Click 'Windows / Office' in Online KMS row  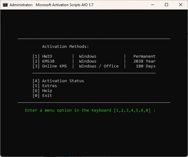click(99, 66)
